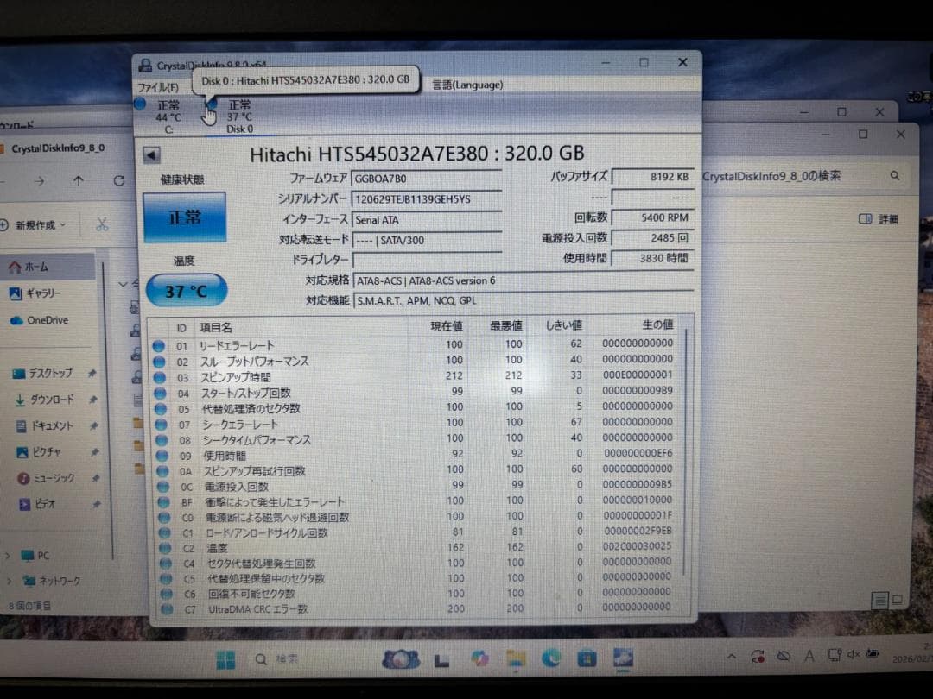
Task: Open ギャラリー in Explorer sidebar
Action: [35, 293]
